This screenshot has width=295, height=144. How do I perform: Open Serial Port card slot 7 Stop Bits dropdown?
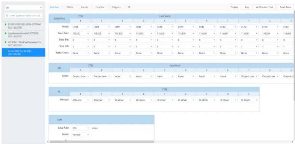pyautogui.click(x=228, y=47)
